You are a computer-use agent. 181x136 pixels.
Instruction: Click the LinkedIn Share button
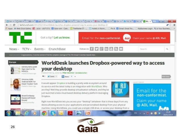65,76
